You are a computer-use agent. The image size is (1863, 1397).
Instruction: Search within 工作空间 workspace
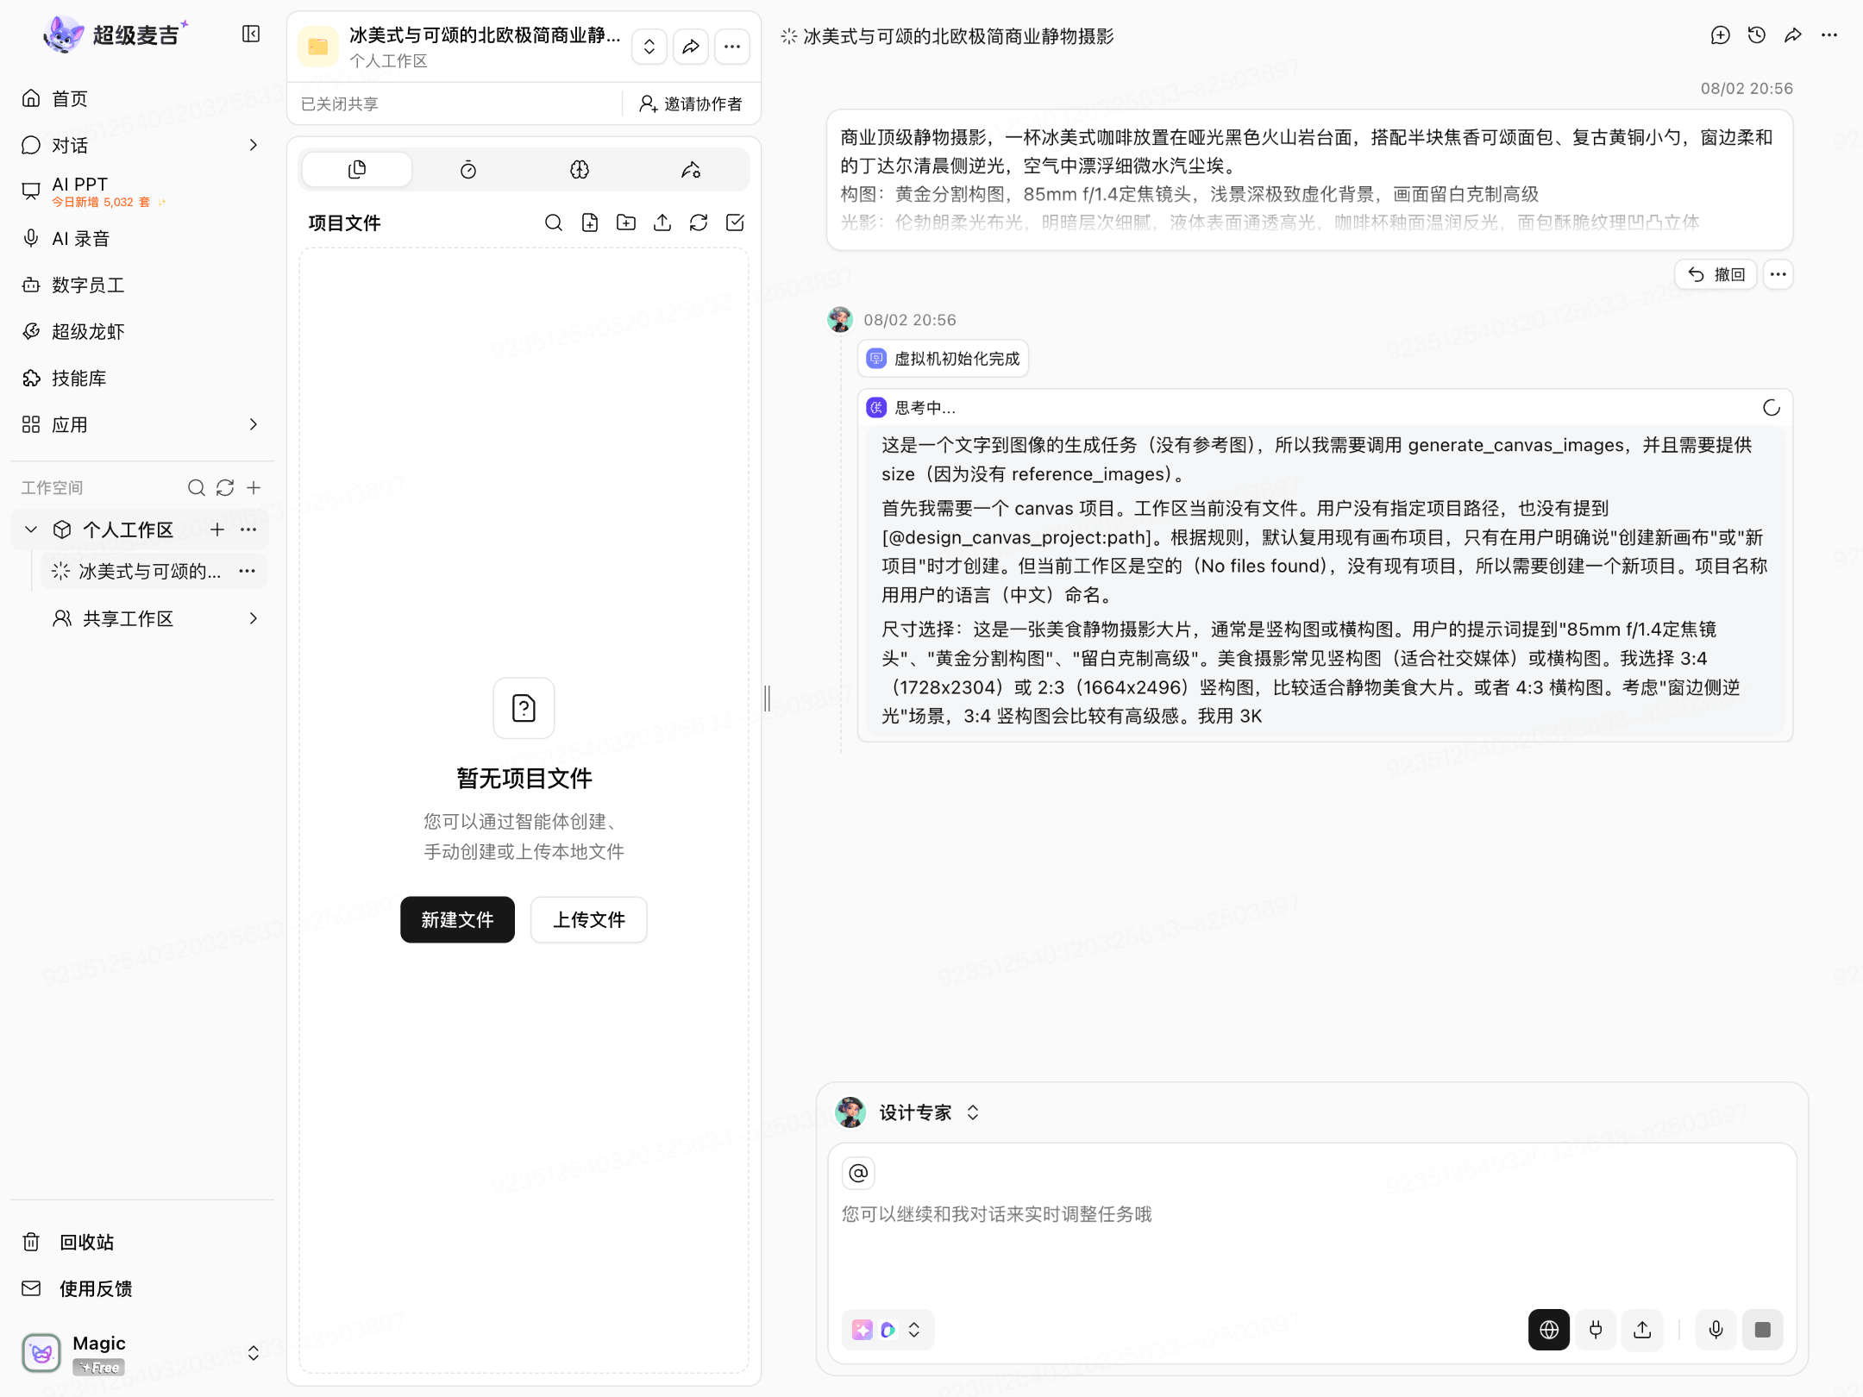(197, 488)
